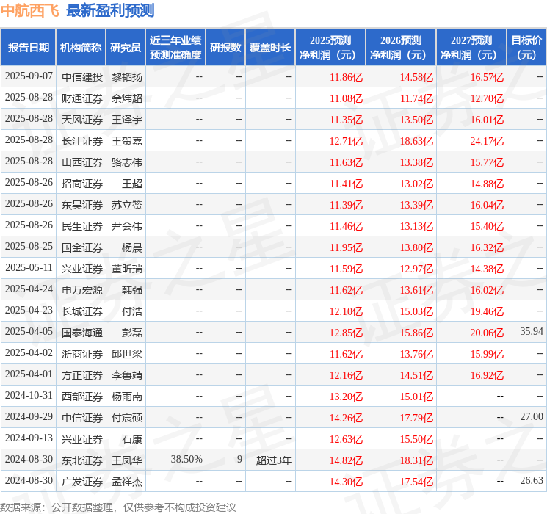Select institution 长江证券
Image resolution: width=547 pixels, height=514 pixels.
[82, 141]
